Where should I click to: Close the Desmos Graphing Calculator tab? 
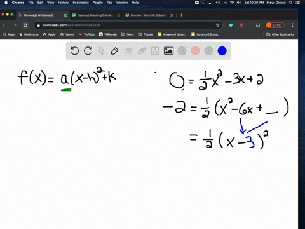pos(119,15)
